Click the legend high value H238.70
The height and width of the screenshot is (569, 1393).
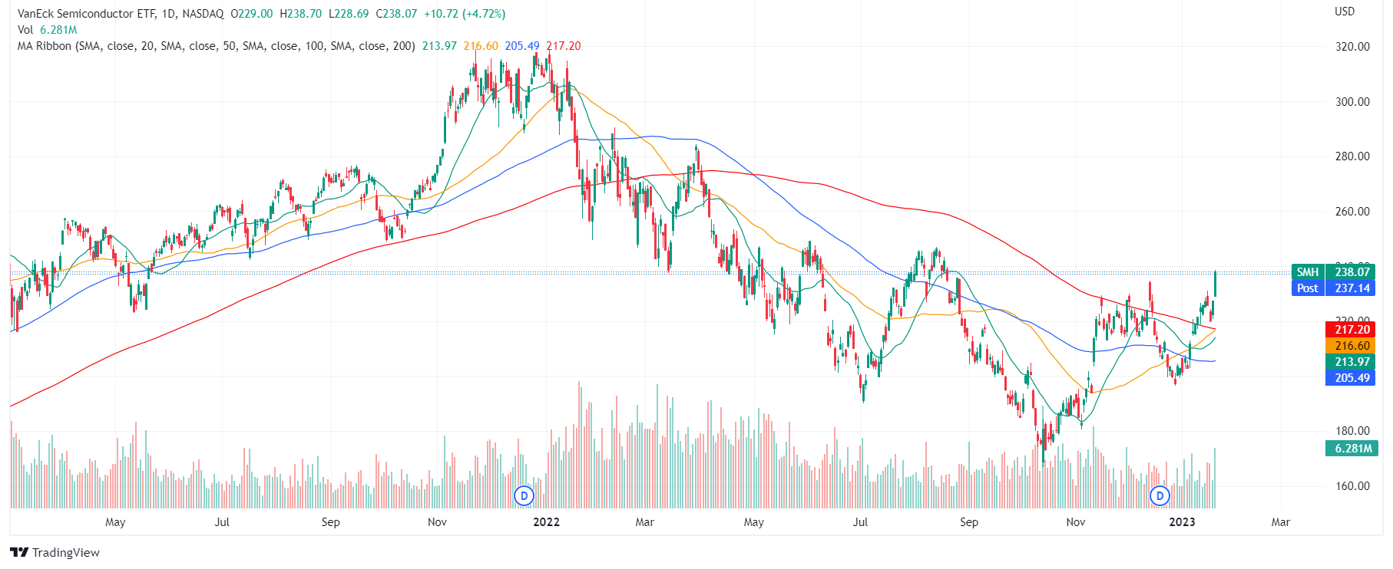click(x=301, y=14)
